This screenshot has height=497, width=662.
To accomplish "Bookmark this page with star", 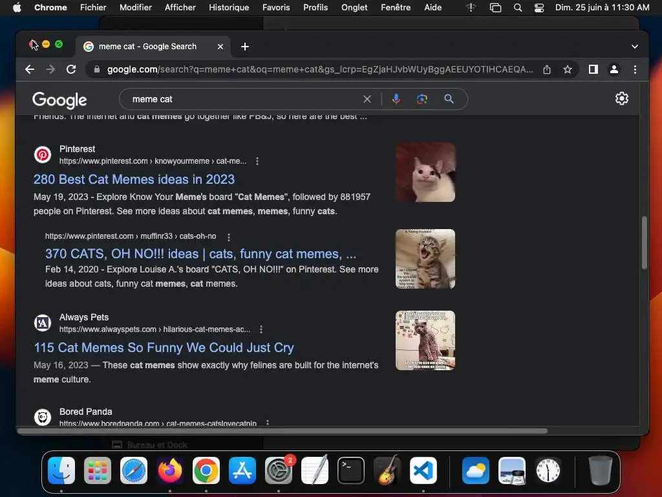I will pyautogui.click(x=568, y=69).
